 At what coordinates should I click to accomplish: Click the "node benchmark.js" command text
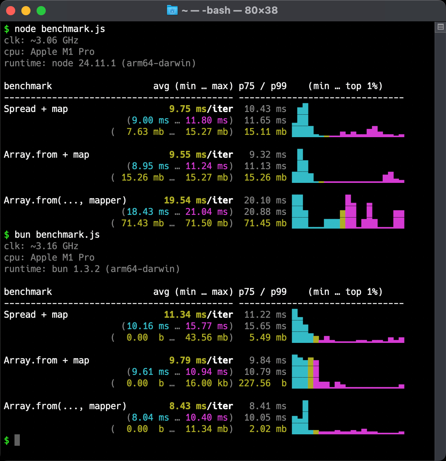coord(59,29)
